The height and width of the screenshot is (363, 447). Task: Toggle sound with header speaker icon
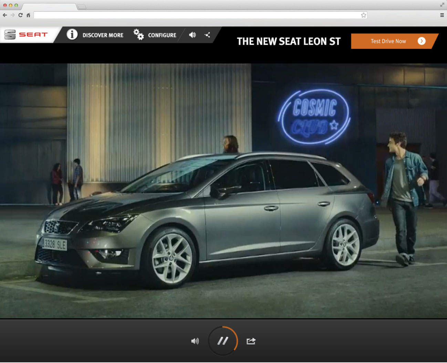coord(193,35)
